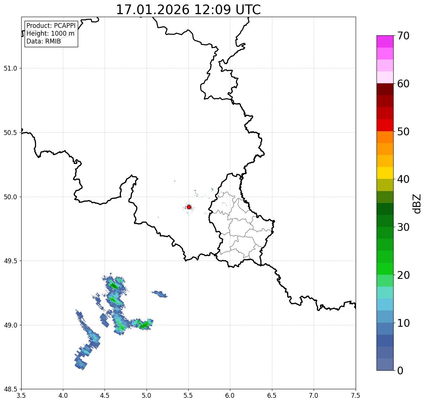Click longitude axis label 6.5
Viewport: 426px width, 403px height.
[x=272, y=396]
